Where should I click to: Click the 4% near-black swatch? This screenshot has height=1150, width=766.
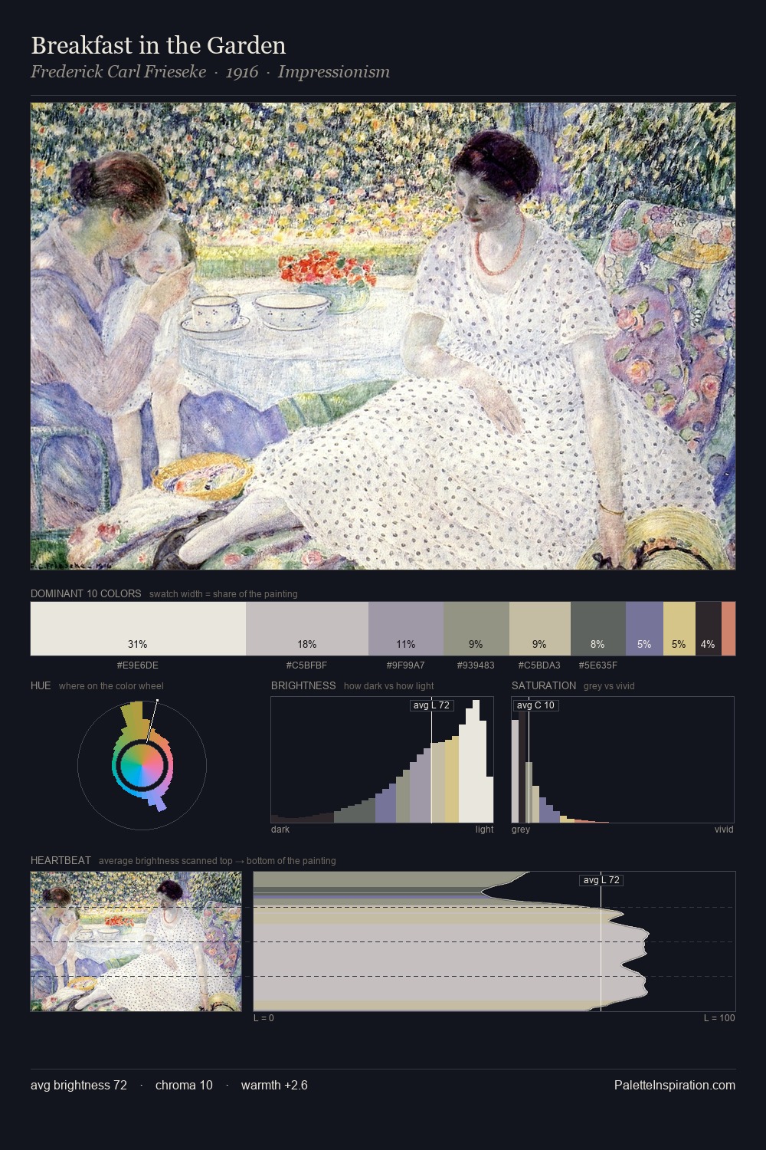(709, 629)
